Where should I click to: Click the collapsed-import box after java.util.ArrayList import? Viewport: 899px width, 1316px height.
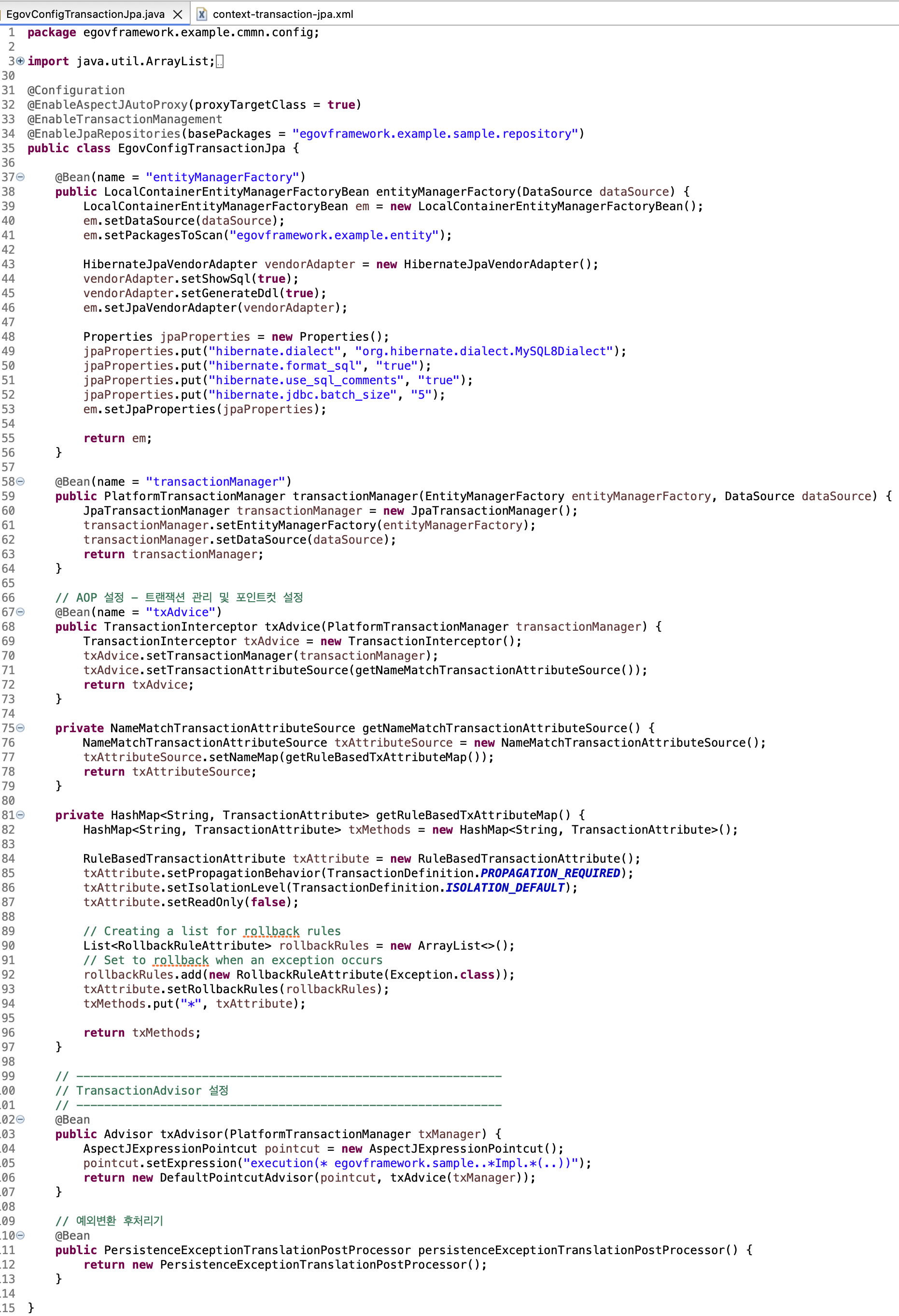pyautogui.click(x=220, y=61)
